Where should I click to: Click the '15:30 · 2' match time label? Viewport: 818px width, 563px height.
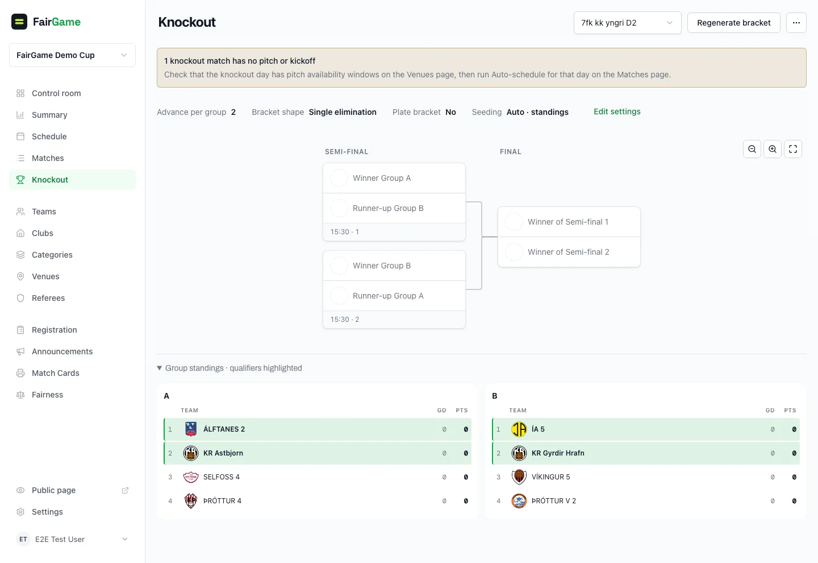point(345,320)
